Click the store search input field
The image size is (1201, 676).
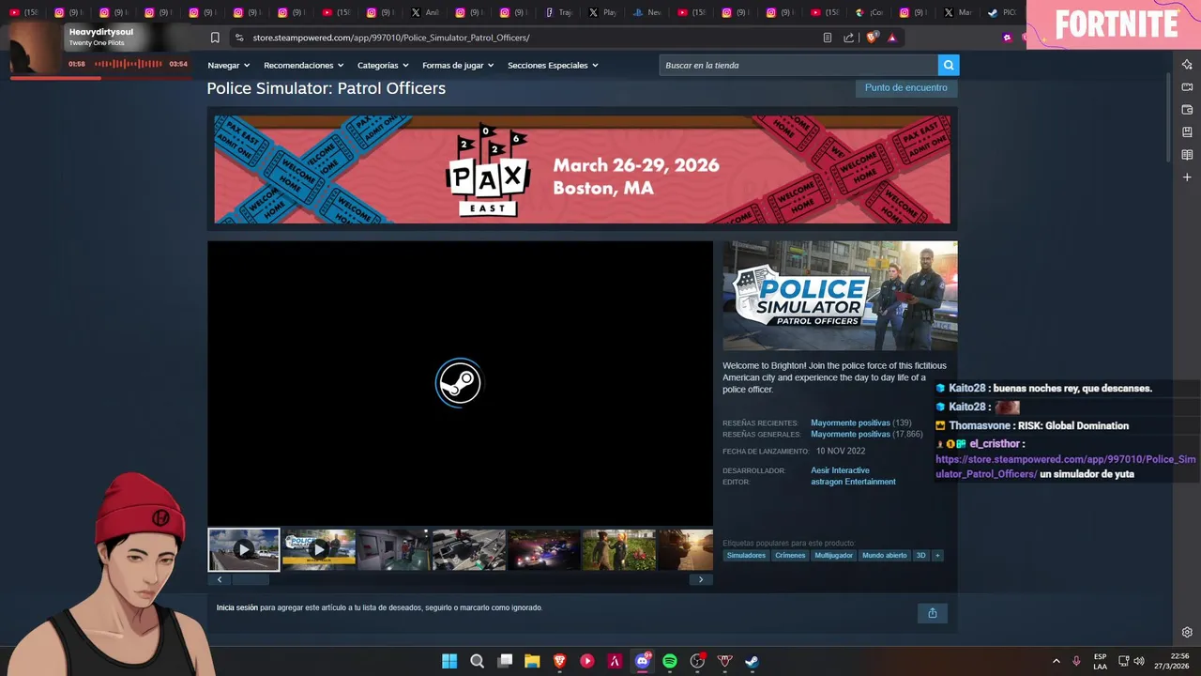point(798,65)
